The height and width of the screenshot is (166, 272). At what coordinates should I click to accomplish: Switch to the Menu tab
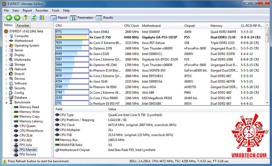pos(8,25)
